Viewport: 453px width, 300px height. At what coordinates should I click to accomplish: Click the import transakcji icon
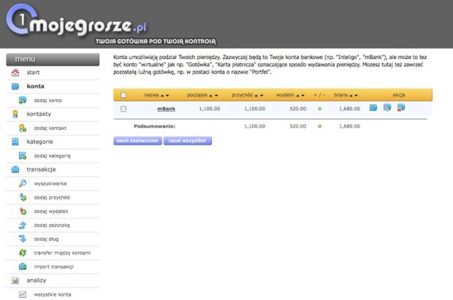tap(23, 266)
